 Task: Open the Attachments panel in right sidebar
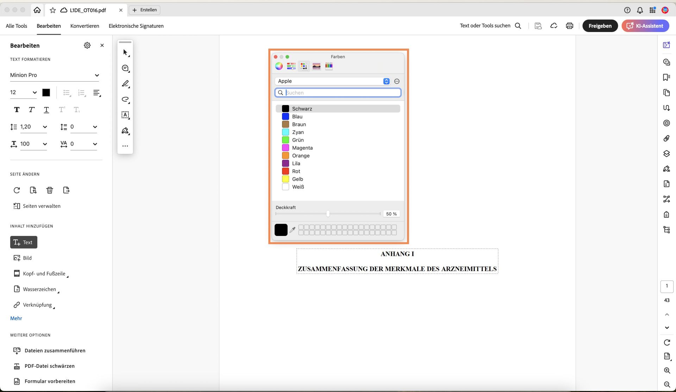666,139
